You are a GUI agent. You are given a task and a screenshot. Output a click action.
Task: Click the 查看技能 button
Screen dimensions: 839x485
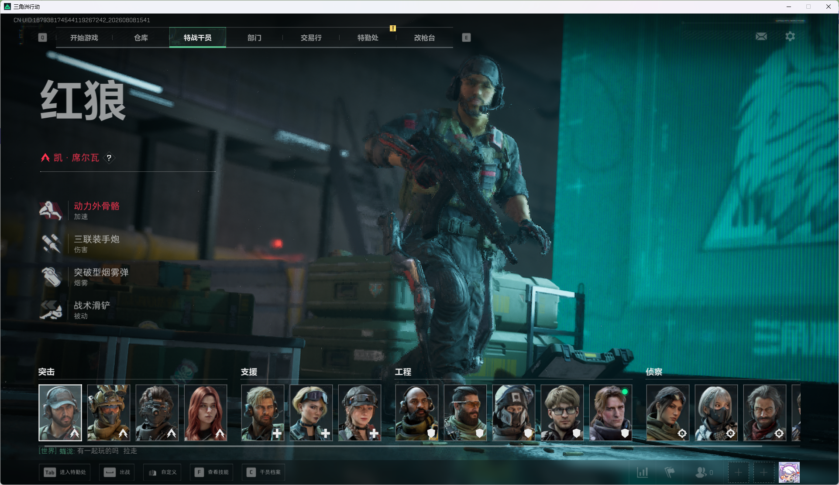tap(211, 472)
